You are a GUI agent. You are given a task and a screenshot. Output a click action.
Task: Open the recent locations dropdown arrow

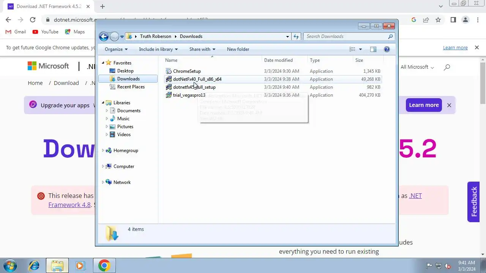coord(122,37)
